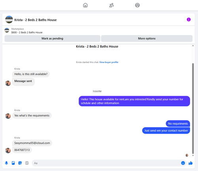Click the small seen-by avatar indicator
This screenshot has width=198, height=171.
187,155
